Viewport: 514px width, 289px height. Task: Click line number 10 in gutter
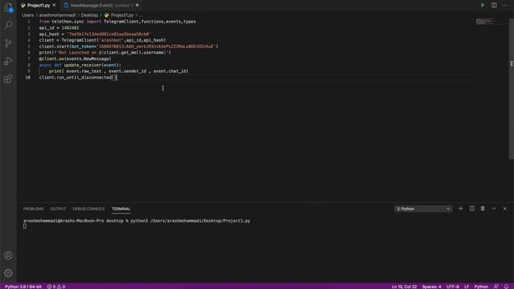[28, 78]
